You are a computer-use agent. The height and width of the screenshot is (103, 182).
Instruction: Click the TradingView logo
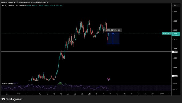[x=12, y=99]
